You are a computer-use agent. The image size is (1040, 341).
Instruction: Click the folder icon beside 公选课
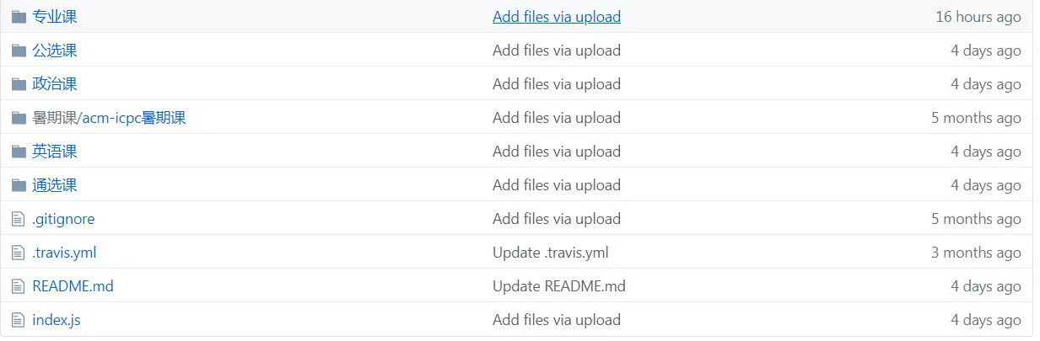click(19, 51)
